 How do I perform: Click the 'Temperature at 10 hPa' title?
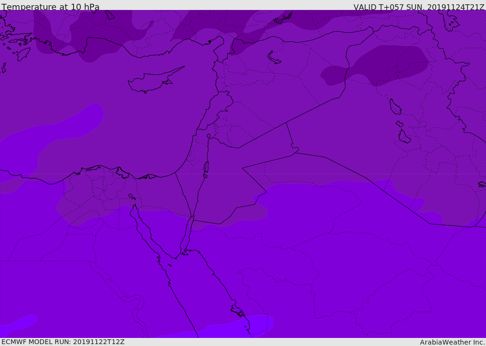[50, 7]
